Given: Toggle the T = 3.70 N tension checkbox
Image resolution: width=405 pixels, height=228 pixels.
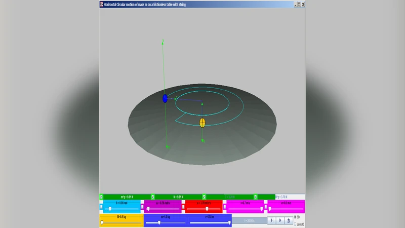Looking at the screenshot, I should pos(204,197).
